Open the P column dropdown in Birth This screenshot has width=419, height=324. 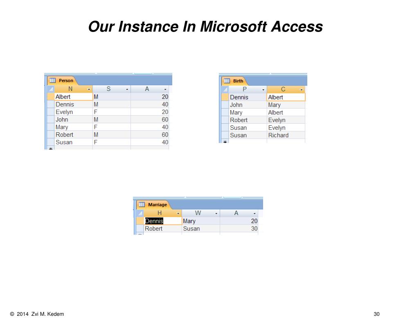[x=263, y=90]
